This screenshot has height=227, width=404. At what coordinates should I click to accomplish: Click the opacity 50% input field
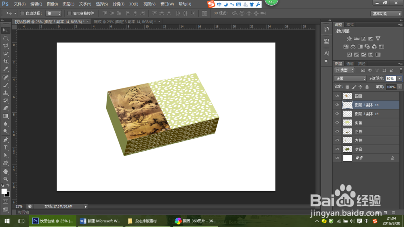coord(391,79)
